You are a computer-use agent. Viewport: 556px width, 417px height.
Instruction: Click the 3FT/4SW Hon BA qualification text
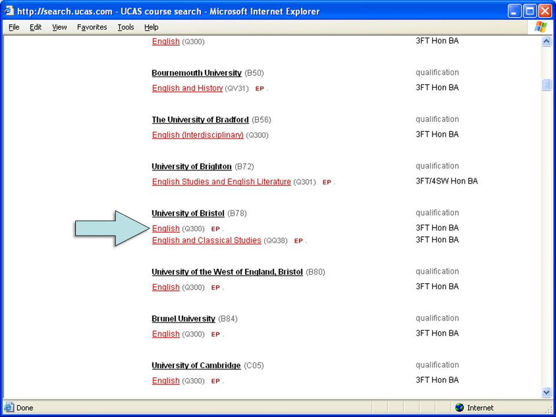447,181
